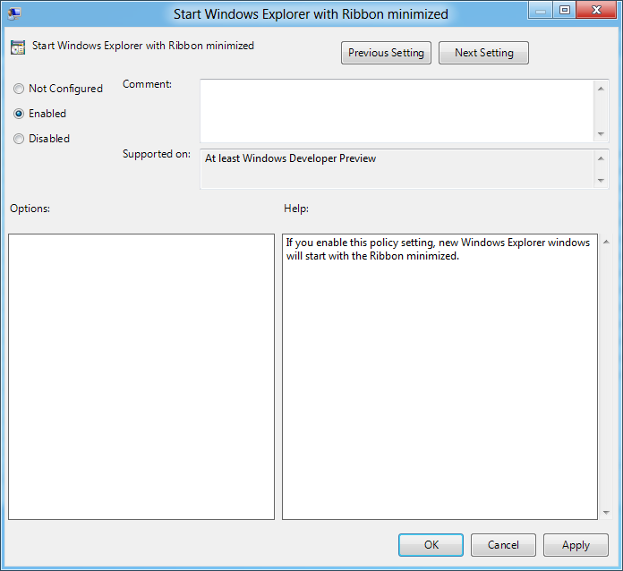The image size is (623, 571).
Task: Click the Help description text area
Action: [439, 376]
